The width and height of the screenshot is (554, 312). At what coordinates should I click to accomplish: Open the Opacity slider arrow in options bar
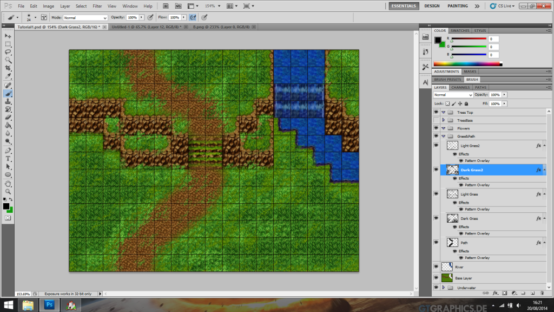coord(142,17)
